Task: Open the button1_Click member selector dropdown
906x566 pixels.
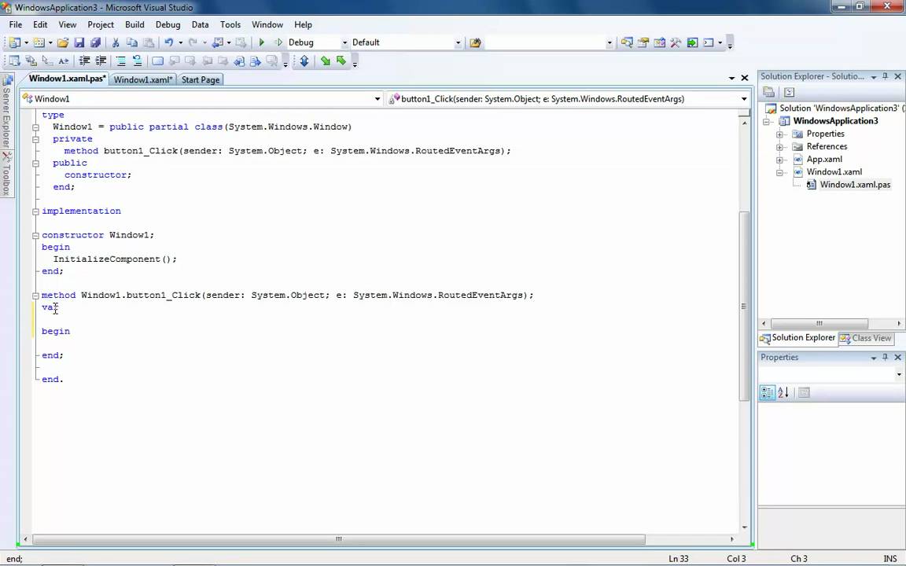Action: [744, 99]
